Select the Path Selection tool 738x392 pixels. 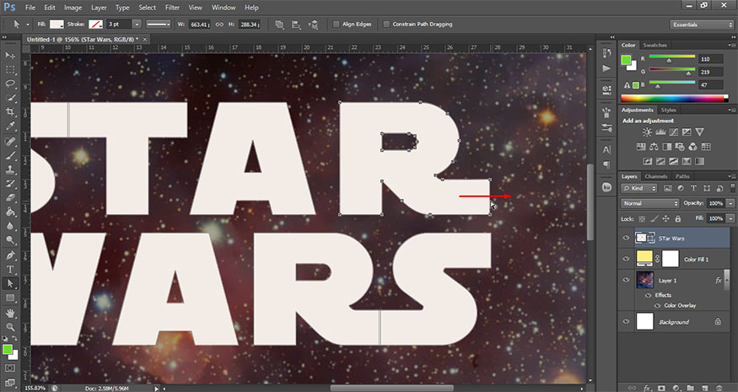tap(10, 283)
